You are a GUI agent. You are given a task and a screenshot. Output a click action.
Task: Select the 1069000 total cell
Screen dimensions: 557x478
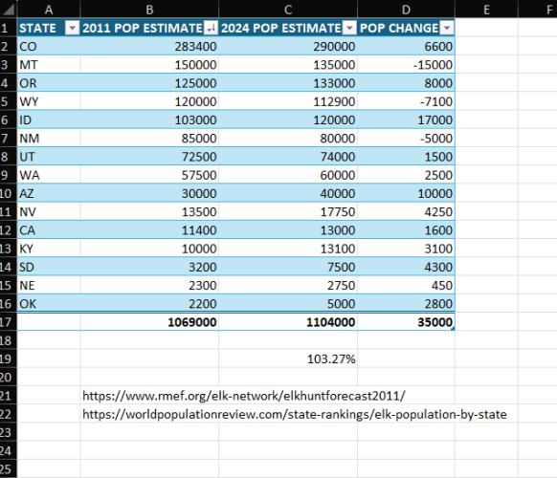[x=149, y=322]
